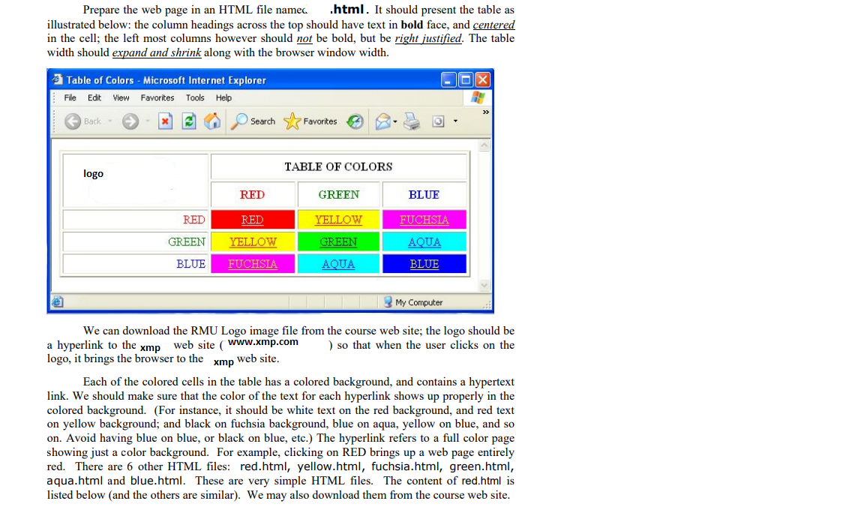Follow the RED hyperlink on red background

[x=253, y=219]
